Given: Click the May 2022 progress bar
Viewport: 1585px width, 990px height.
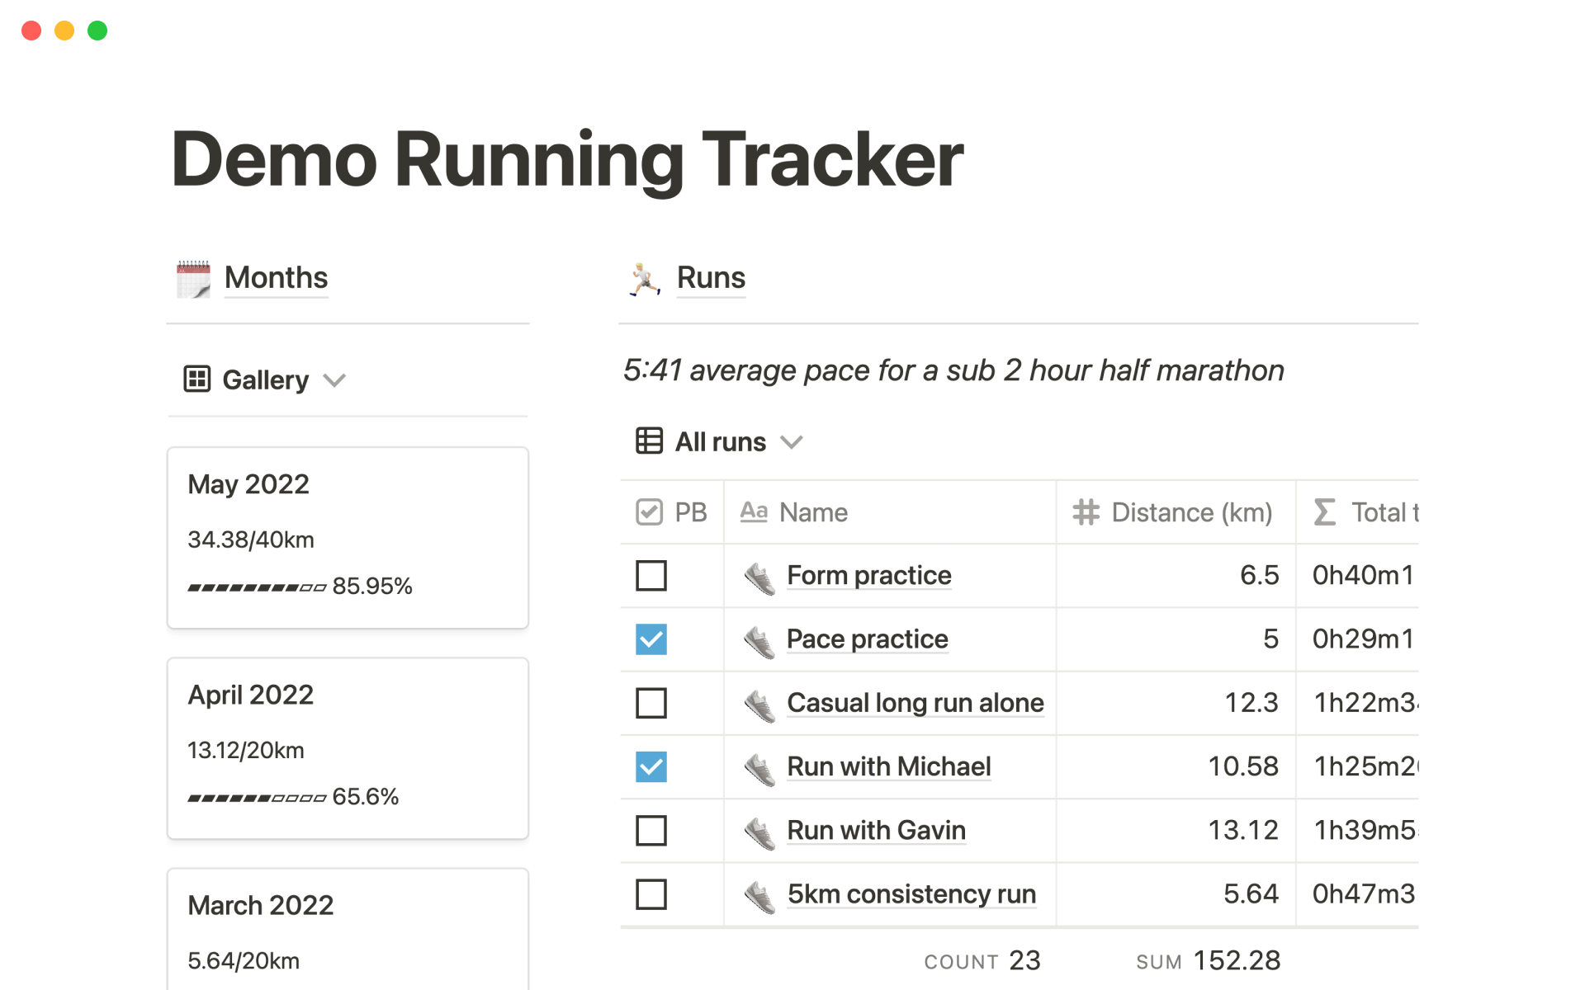Looking at the screenshot, I should (257, 587).
